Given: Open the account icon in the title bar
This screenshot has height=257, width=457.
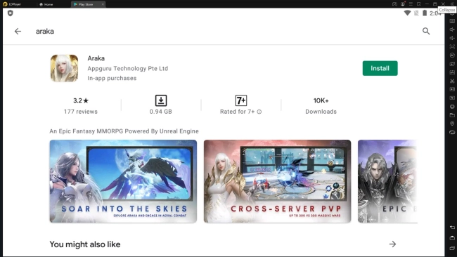Looking at the screenshot, I should tap(403, 4).
